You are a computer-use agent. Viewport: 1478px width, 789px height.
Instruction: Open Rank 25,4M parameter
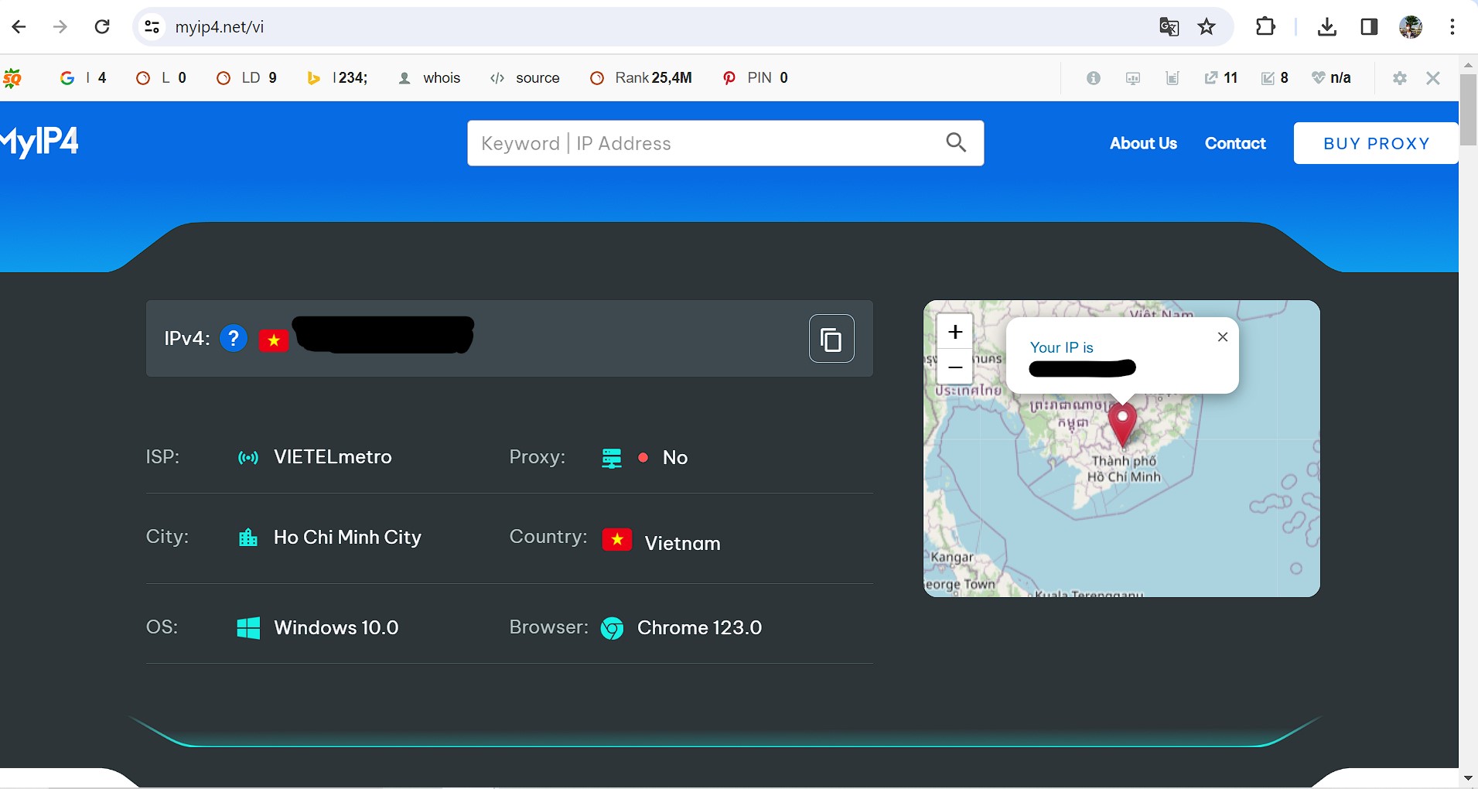[641, 78]
